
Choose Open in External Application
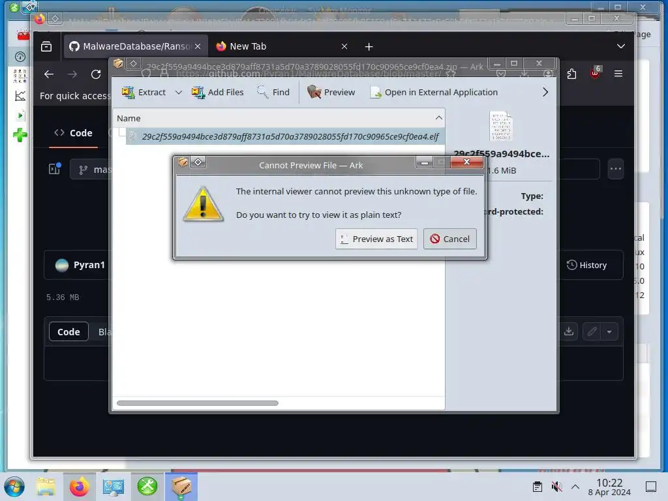point(434,92)
